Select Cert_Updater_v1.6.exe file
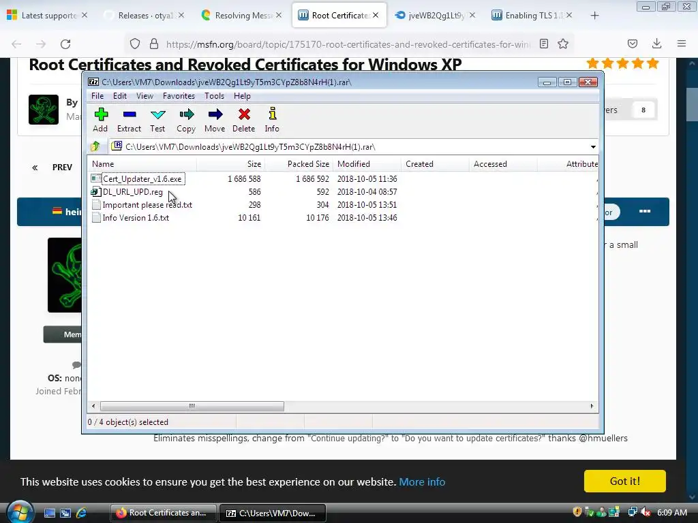 (142, 179)
